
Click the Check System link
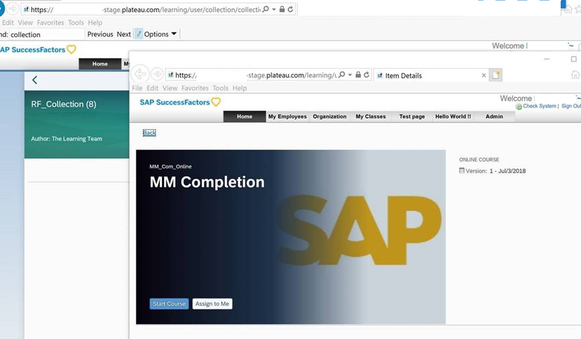(x=539, y=106)
